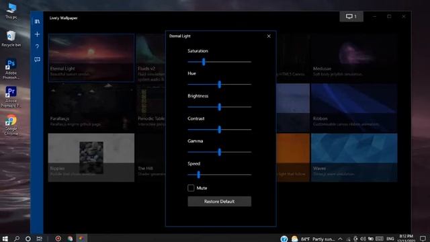Select the Eternal Light wallpaper thumbnail
The width and height of the screenshot is (430, 242).
click(x=91, y=58)
